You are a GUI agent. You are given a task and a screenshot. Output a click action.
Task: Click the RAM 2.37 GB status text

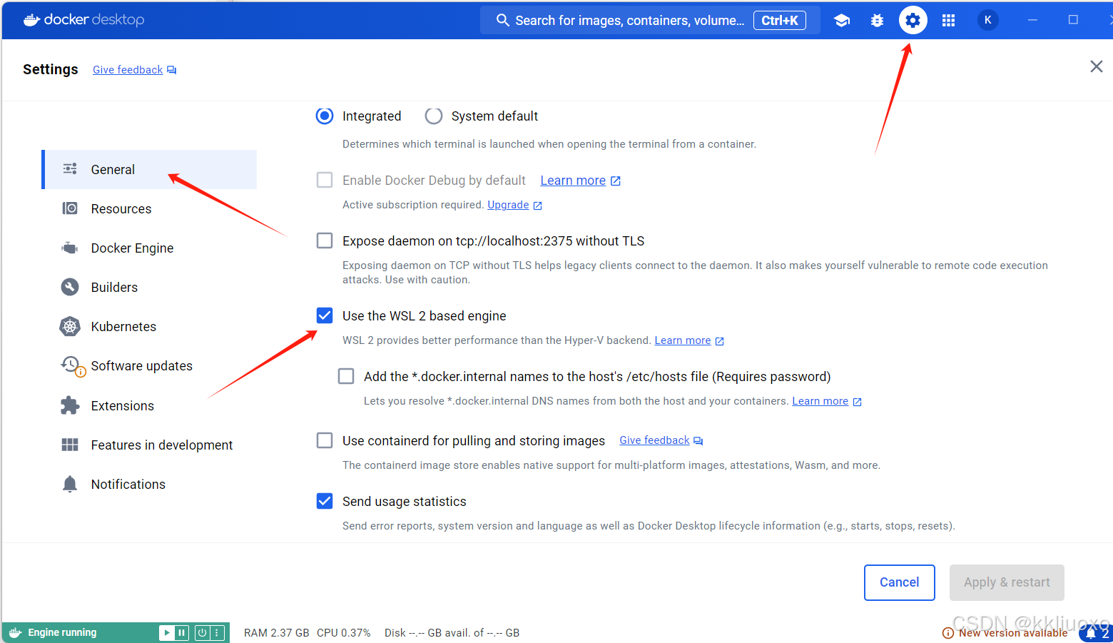[277, 633]
